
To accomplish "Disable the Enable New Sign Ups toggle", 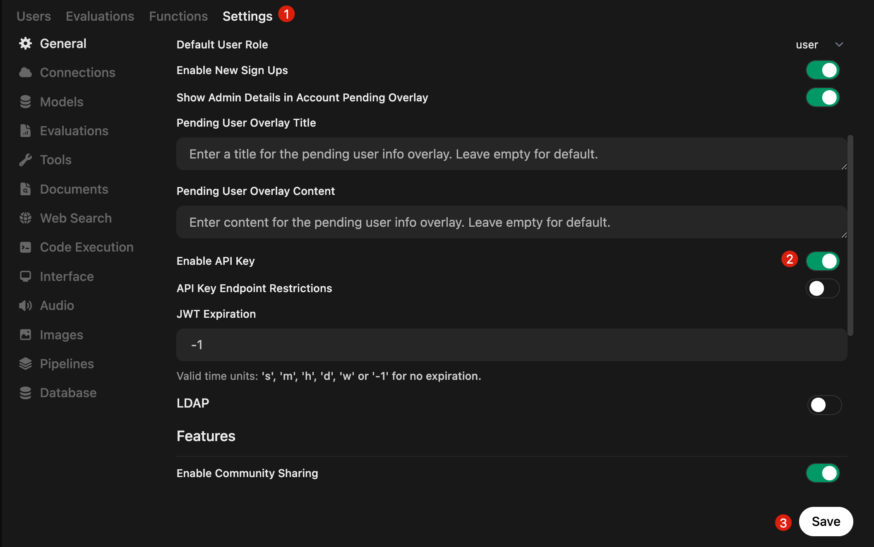I will pyautogui.click(x=823, y=70).
